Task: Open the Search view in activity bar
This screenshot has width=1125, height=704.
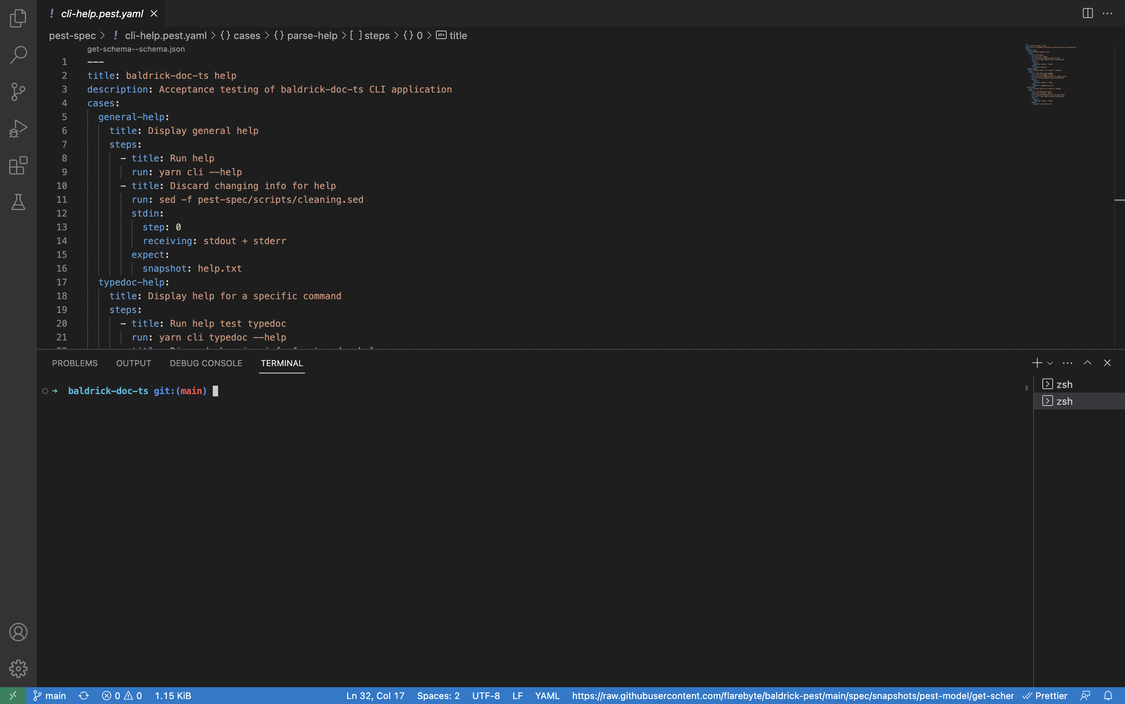Action: (x=18, y=54)
